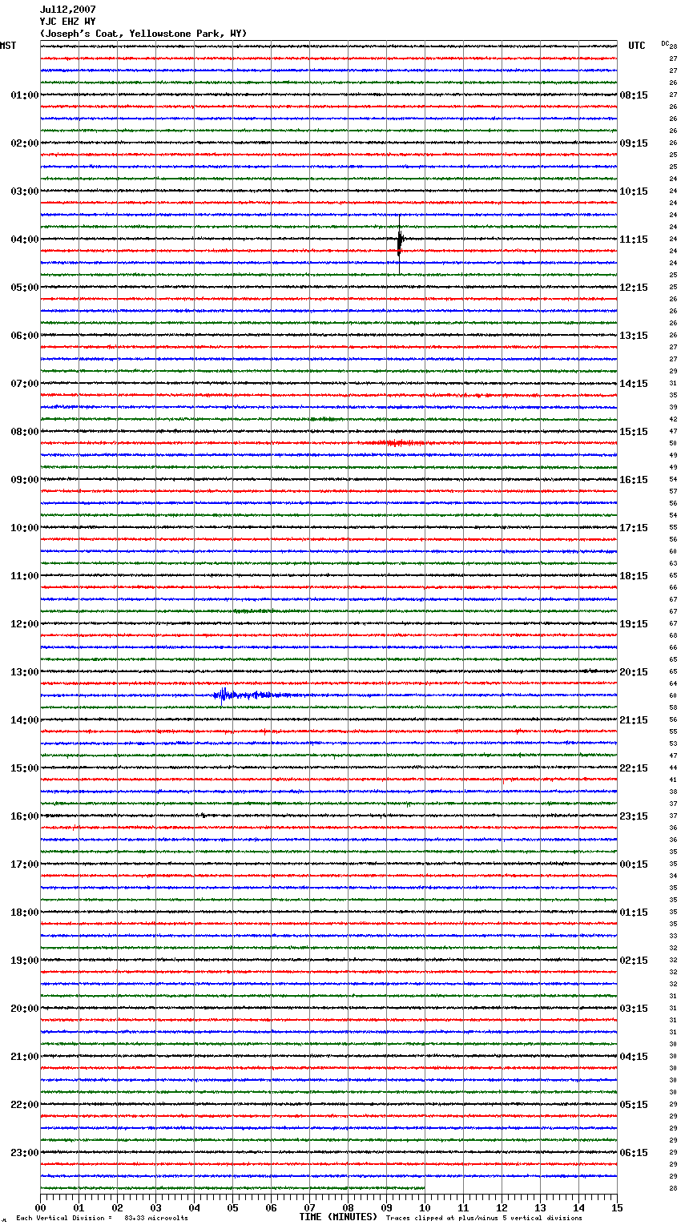Select the "05" minute tick label
The image size is (681, 1229).
pos(232,1207)
